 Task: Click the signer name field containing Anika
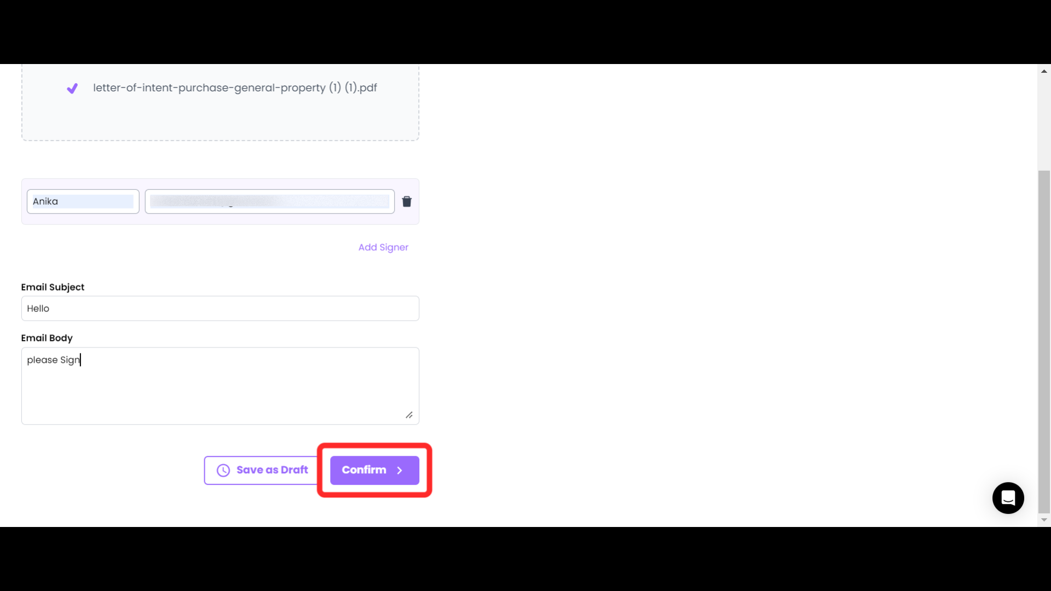tap(83, 201)
